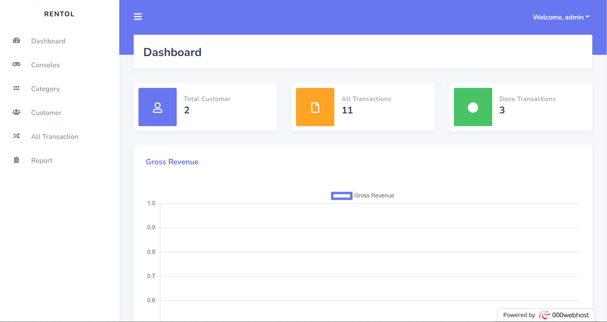Image resolution: width=607 pixels, height=322 pixels.
Task: Click the Gross Revenue legend label
Action: coord(374,196)
